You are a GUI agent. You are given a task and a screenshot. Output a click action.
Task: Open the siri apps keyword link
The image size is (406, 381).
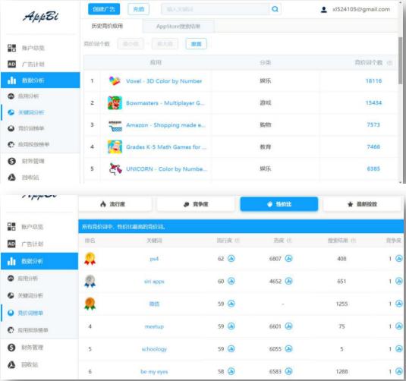154,282
